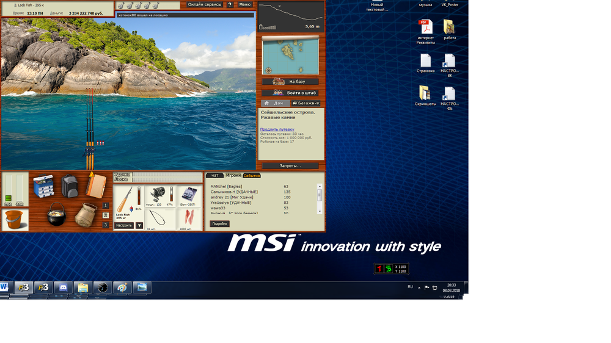Expand the dropdown arrow beside Настроить
611x343 pixels.
(x=139, y=225)
